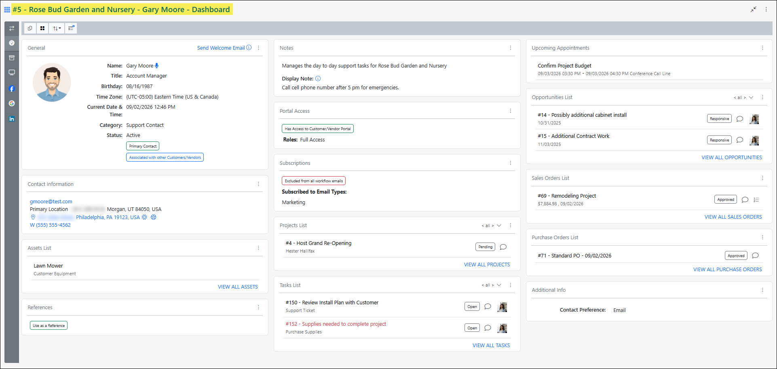Click the comment bubble for Host Grand Re-Opening

pos(503,247)
